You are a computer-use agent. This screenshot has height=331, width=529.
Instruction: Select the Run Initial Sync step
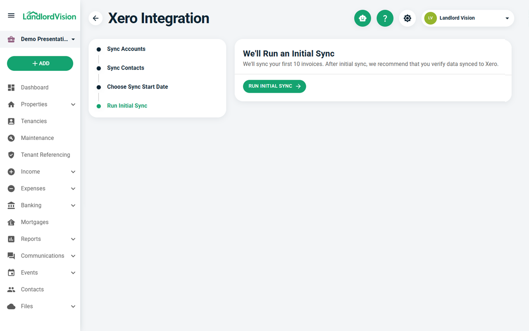click(x=127, y=106)
